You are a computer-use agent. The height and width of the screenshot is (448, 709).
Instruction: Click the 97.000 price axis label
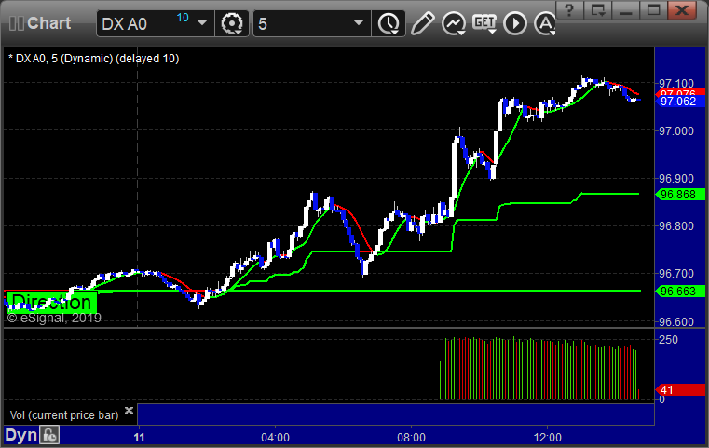676,131
